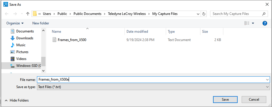Image resolution: width=272 pixels, height=107 pixels.
Task: Navigate to Teledyne LeCroy Wireless folder
Action: (x=127, y=14)
